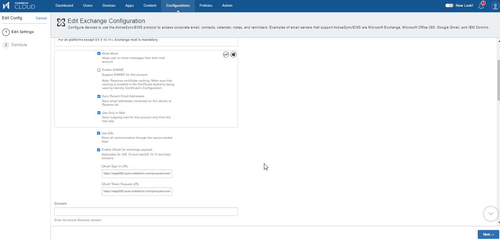The width and height of the screenshot is (500, 240).
Task: Click the OAuth Token Request URL field
Action: [x=137, y=191]
